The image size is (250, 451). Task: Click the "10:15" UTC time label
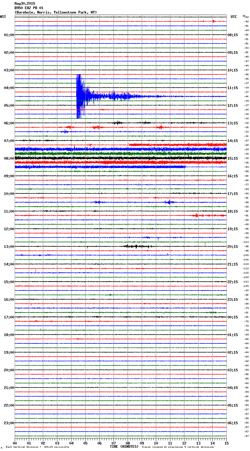click(x=233, y=70)
